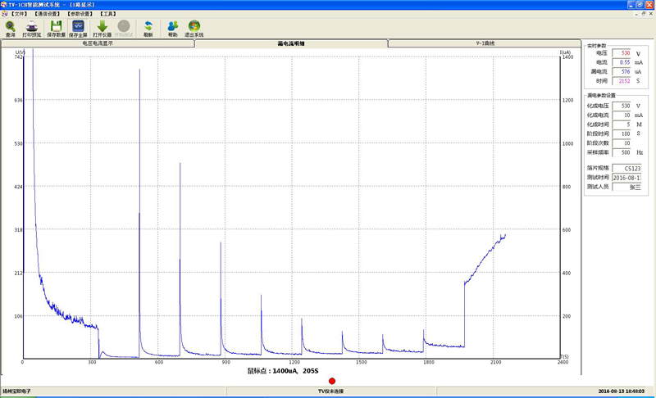The width and height of the screenshot is (656, 398).
Task: Click the 查询 (query) toolbar icon
Action: pos(10,29)
